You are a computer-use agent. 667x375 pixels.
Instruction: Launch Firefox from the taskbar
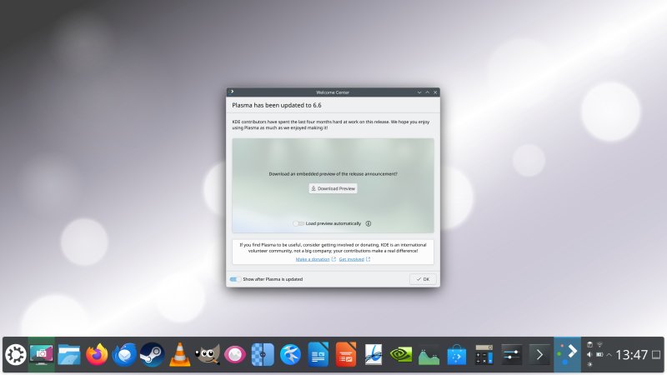(97, 355)
